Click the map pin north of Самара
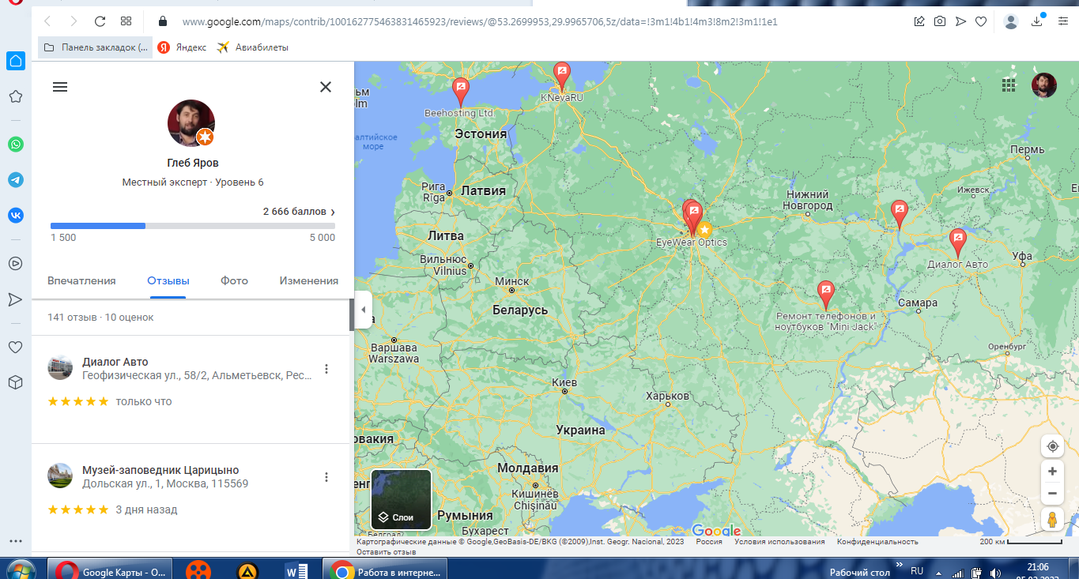The width and height of the screenshot is (1079, 579). point(899,213)
